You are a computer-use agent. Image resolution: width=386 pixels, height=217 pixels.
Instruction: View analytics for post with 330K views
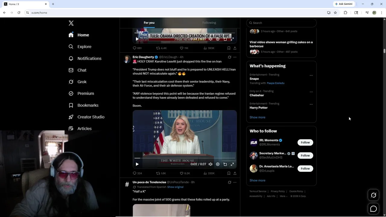pos(209,173)
